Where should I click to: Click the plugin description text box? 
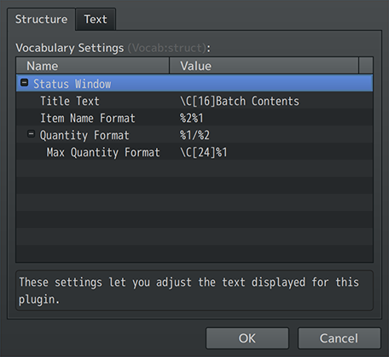[x=194, y=290]
